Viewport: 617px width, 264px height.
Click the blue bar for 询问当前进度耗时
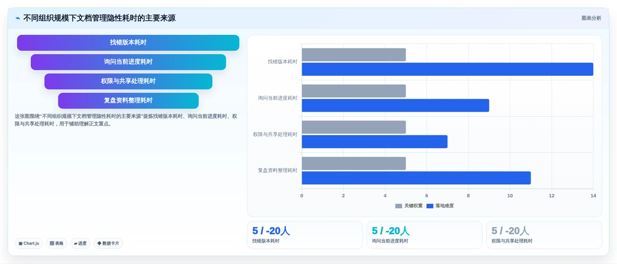point(396,106)
